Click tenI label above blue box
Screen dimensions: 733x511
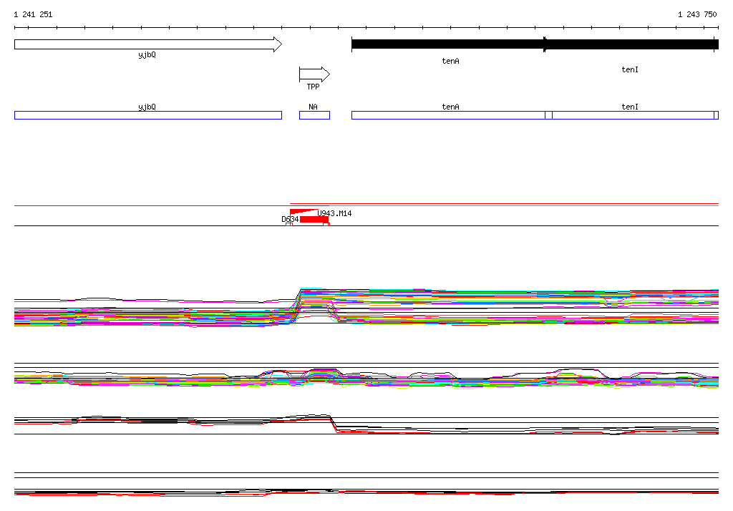click(x=630, y=107)
